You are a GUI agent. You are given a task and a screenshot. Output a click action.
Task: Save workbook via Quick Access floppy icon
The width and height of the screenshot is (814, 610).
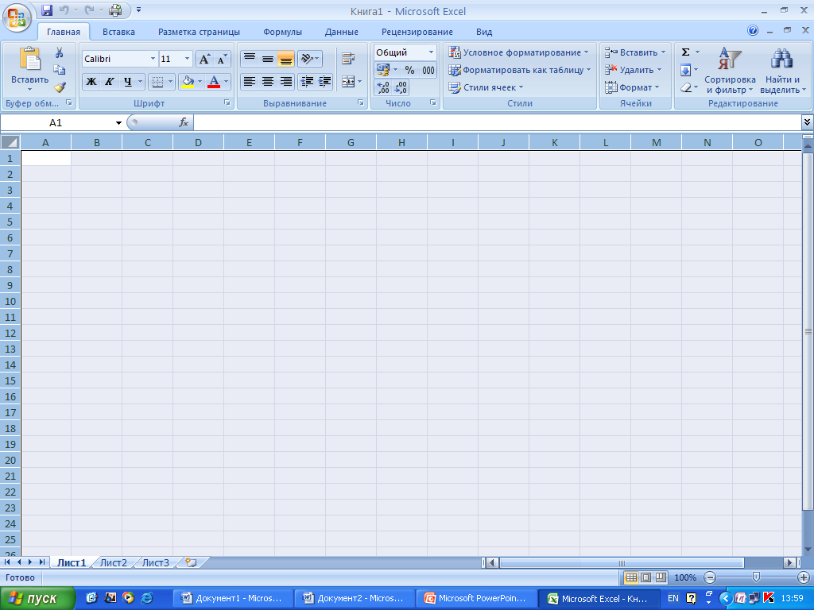[47, 10]
